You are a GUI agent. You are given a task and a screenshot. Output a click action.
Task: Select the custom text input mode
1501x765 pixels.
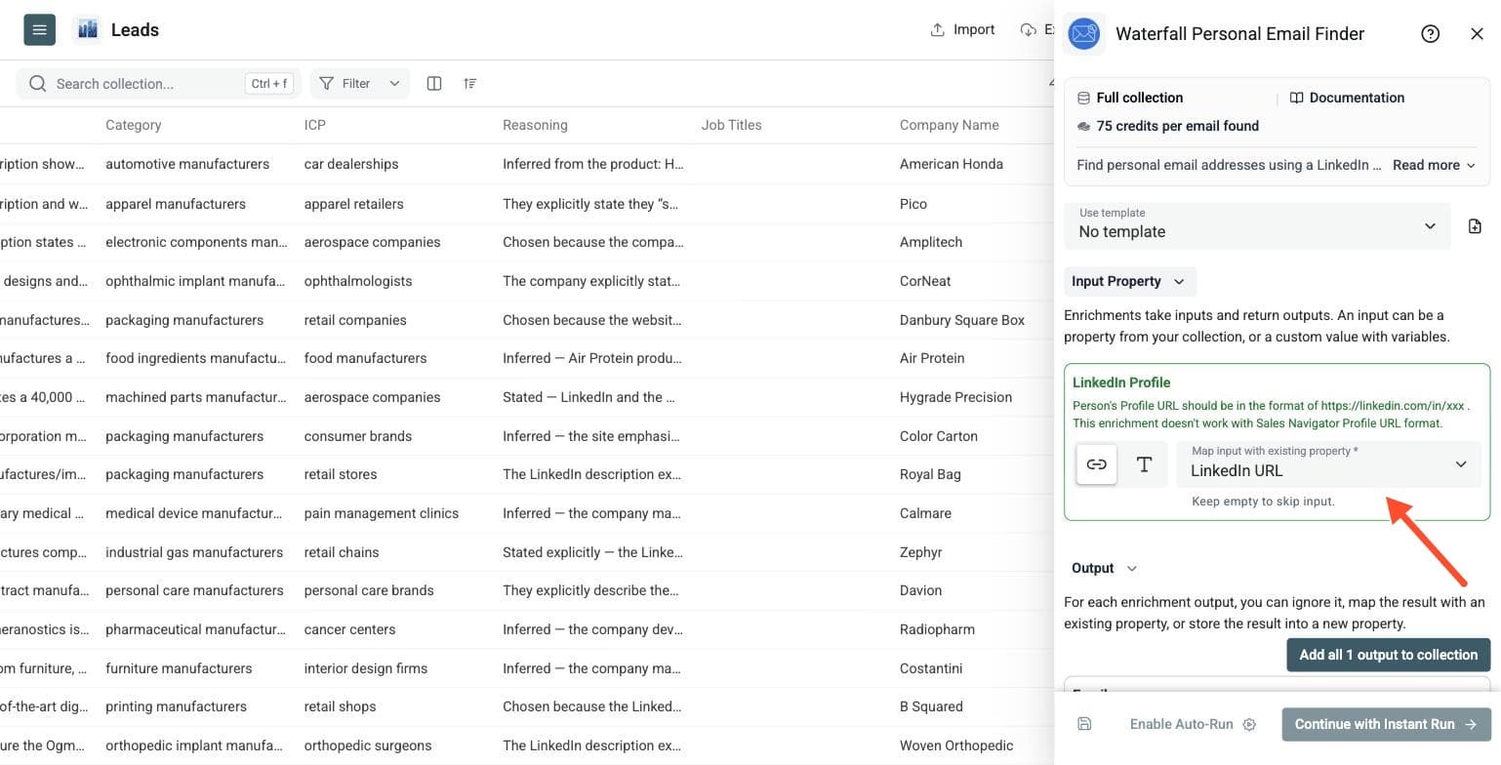pyautogui.click(x=1144, y=464)
